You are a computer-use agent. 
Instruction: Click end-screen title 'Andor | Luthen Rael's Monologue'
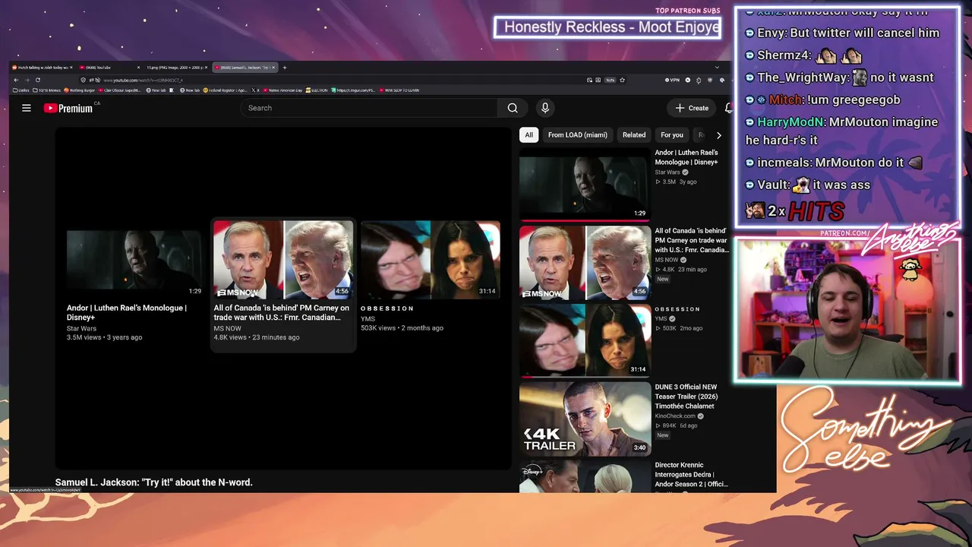126,312
